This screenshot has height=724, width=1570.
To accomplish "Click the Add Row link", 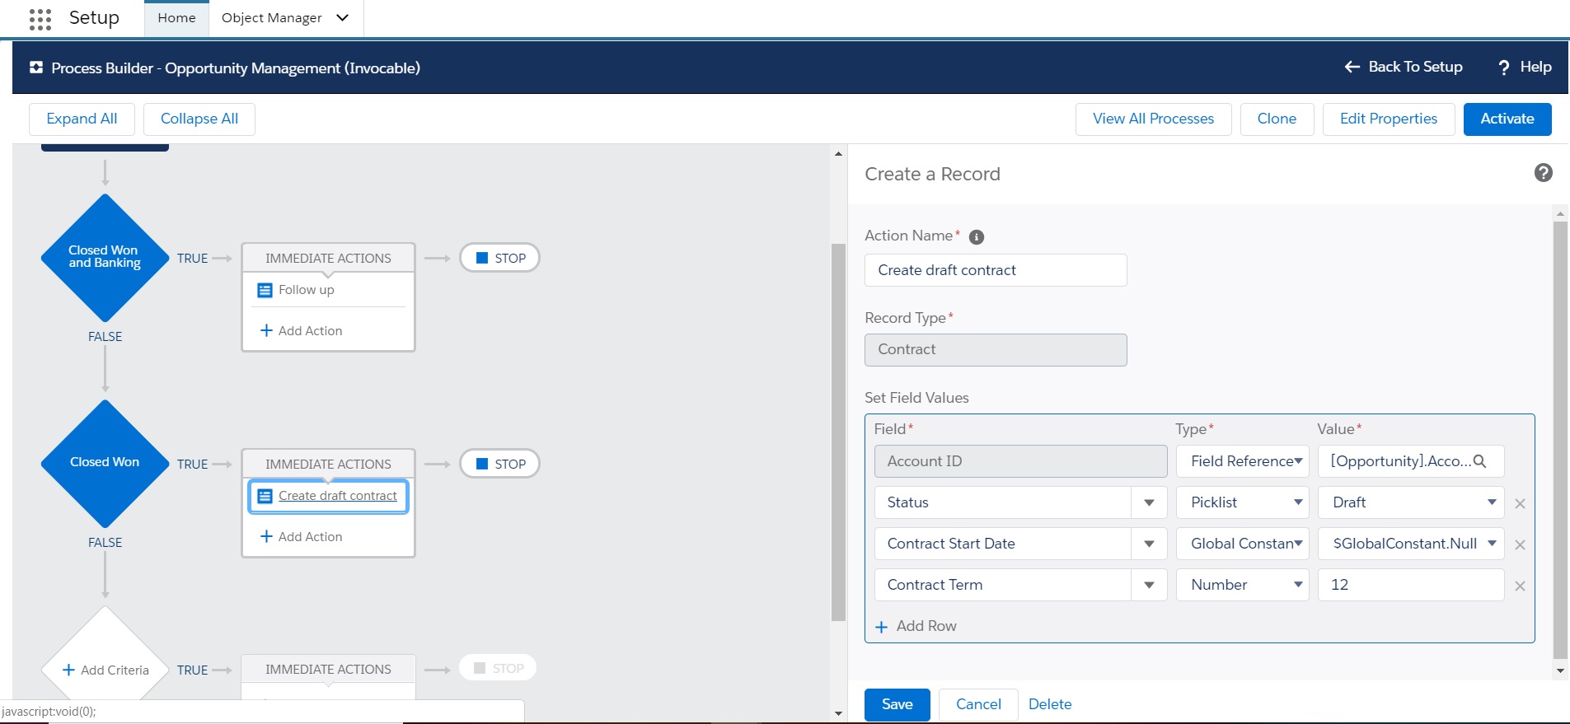I will pyautogui.click(x=926, y=626).
